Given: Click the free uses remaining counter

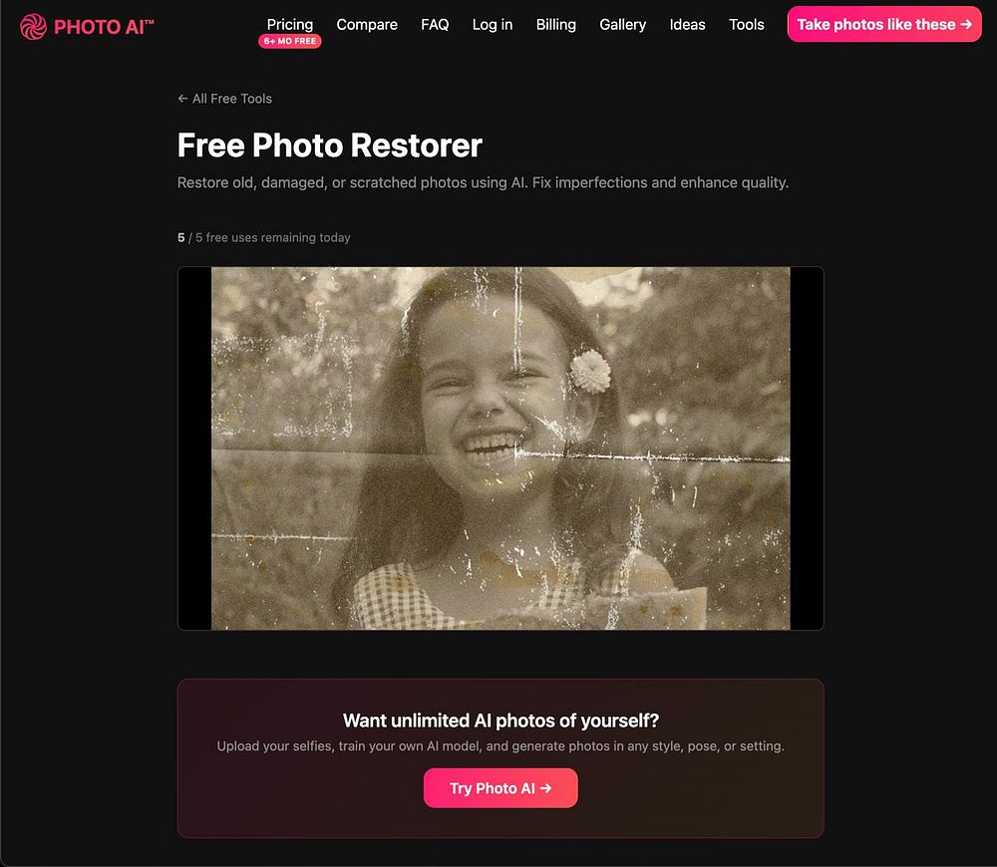Looking at the screenshot, I should 264,238.
